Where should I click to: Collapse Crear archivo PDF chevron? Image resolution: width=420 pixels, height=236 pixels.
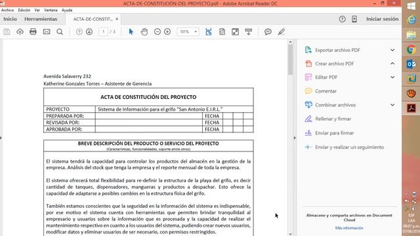click(392, 64)
